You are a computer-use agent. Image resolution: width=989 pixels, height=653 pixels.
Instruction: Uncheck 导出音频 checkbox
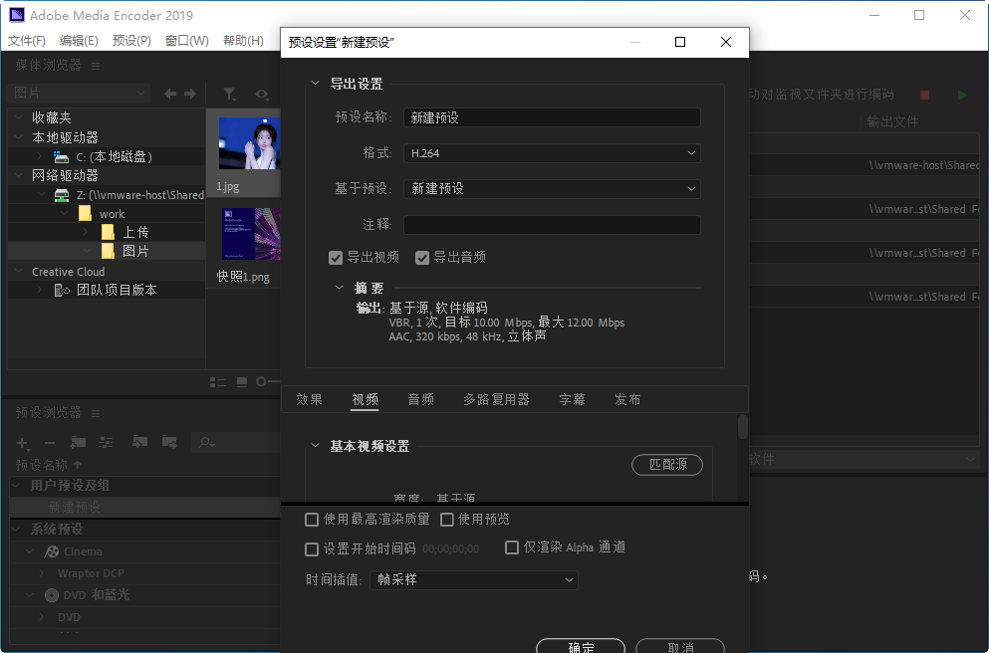pyautogui.click(x=422, y=258)
